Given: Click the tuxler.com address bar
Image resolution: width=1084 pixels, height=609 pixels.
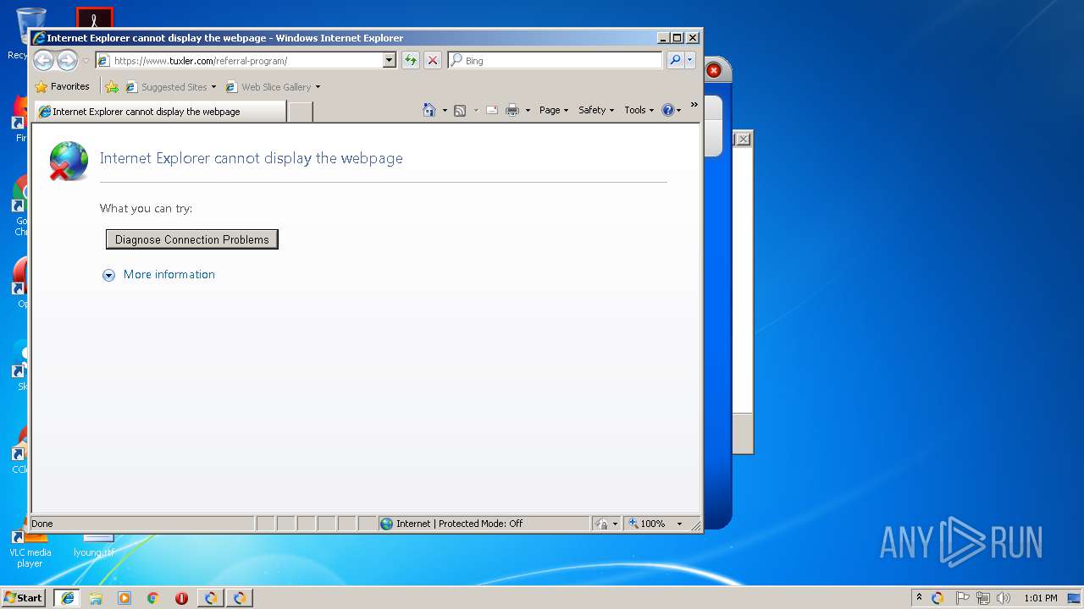Looking at the screenshot, I should tap(246, 60).
